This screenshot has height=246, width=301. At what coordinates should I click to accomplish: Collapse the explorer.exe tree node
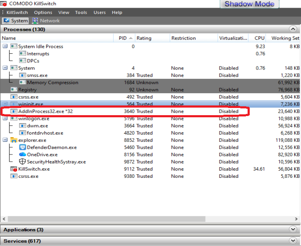[x=5, y=140]
